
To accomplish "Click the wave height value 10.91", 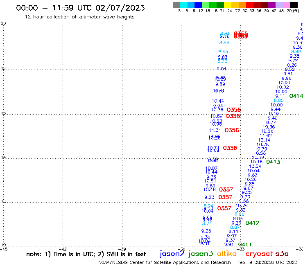I will [x=284, y=83].
